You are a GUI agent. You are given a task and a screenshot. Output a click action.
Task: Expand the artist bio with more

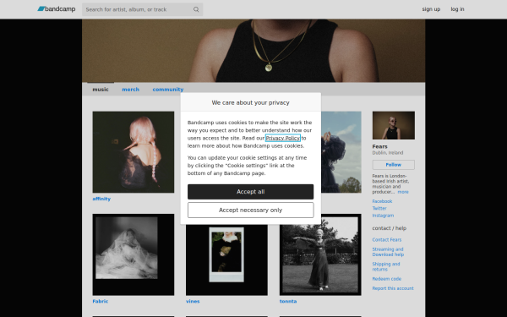point(403,192)
